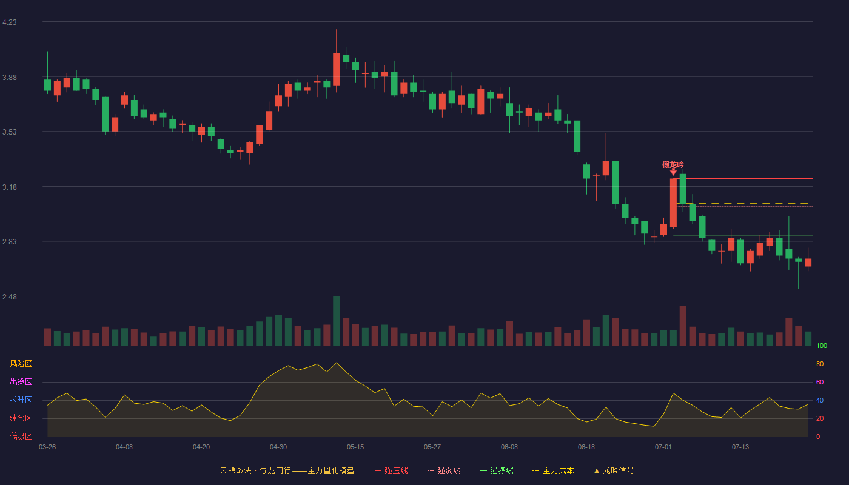This screenshot has height=485, width=849.
Task: Click the red arrow below 假龙吟
Action: pyautogui.click(x=673, y=172)
